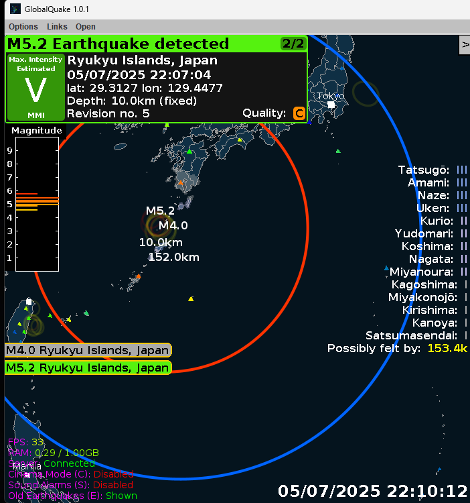This screenshot has width=470, height=503.
Task: Click the Satsumasendai intensity row
Action: (x=416, y=335)
